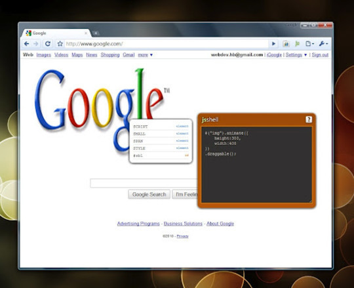Screen dimensions: 354x288
Task: Open the Videos link
Action: click(61, 55)
